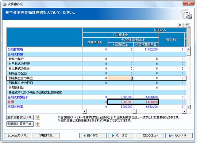Screen dimensions: 197x143
Task: Click the hint icon beside 遡及事由設定(F4)
Action: click(x=38, y=118)
